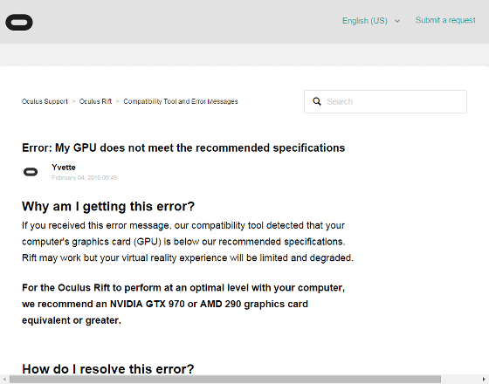
Task: Click the chevron beside English (US)
Action: 397,21
